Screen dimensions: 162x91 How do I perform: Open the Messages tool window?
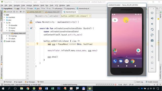pyautogui.click(x=30, y=82)
